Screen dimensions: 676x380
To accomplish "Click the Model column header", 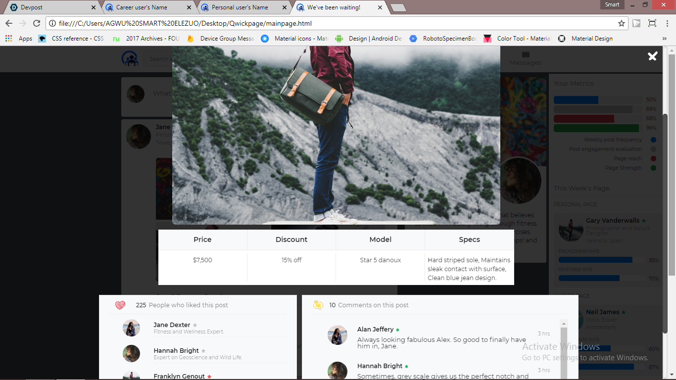I will (380, 239).
